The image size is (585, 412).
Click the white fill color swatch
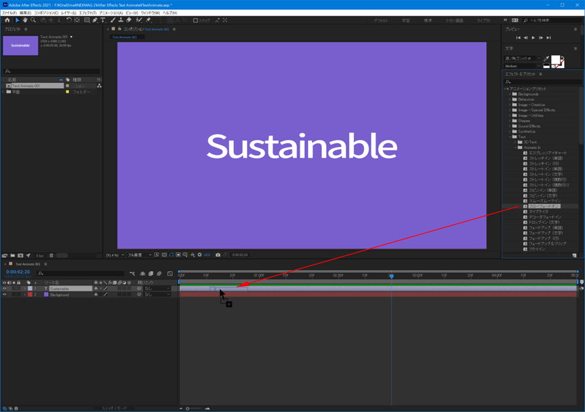[x=556, y=60]
